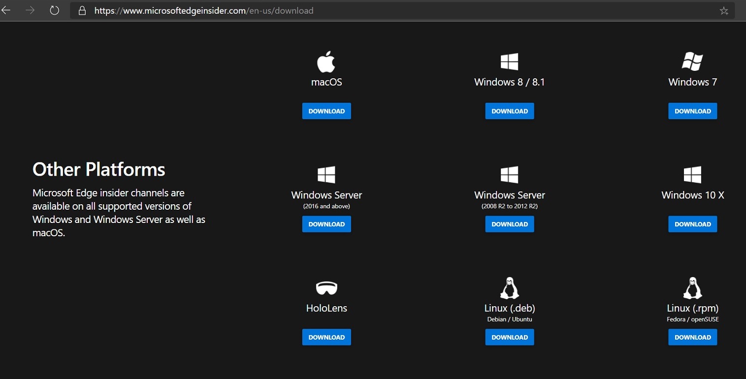Click the 'HoloLens' label

(326, 308)
